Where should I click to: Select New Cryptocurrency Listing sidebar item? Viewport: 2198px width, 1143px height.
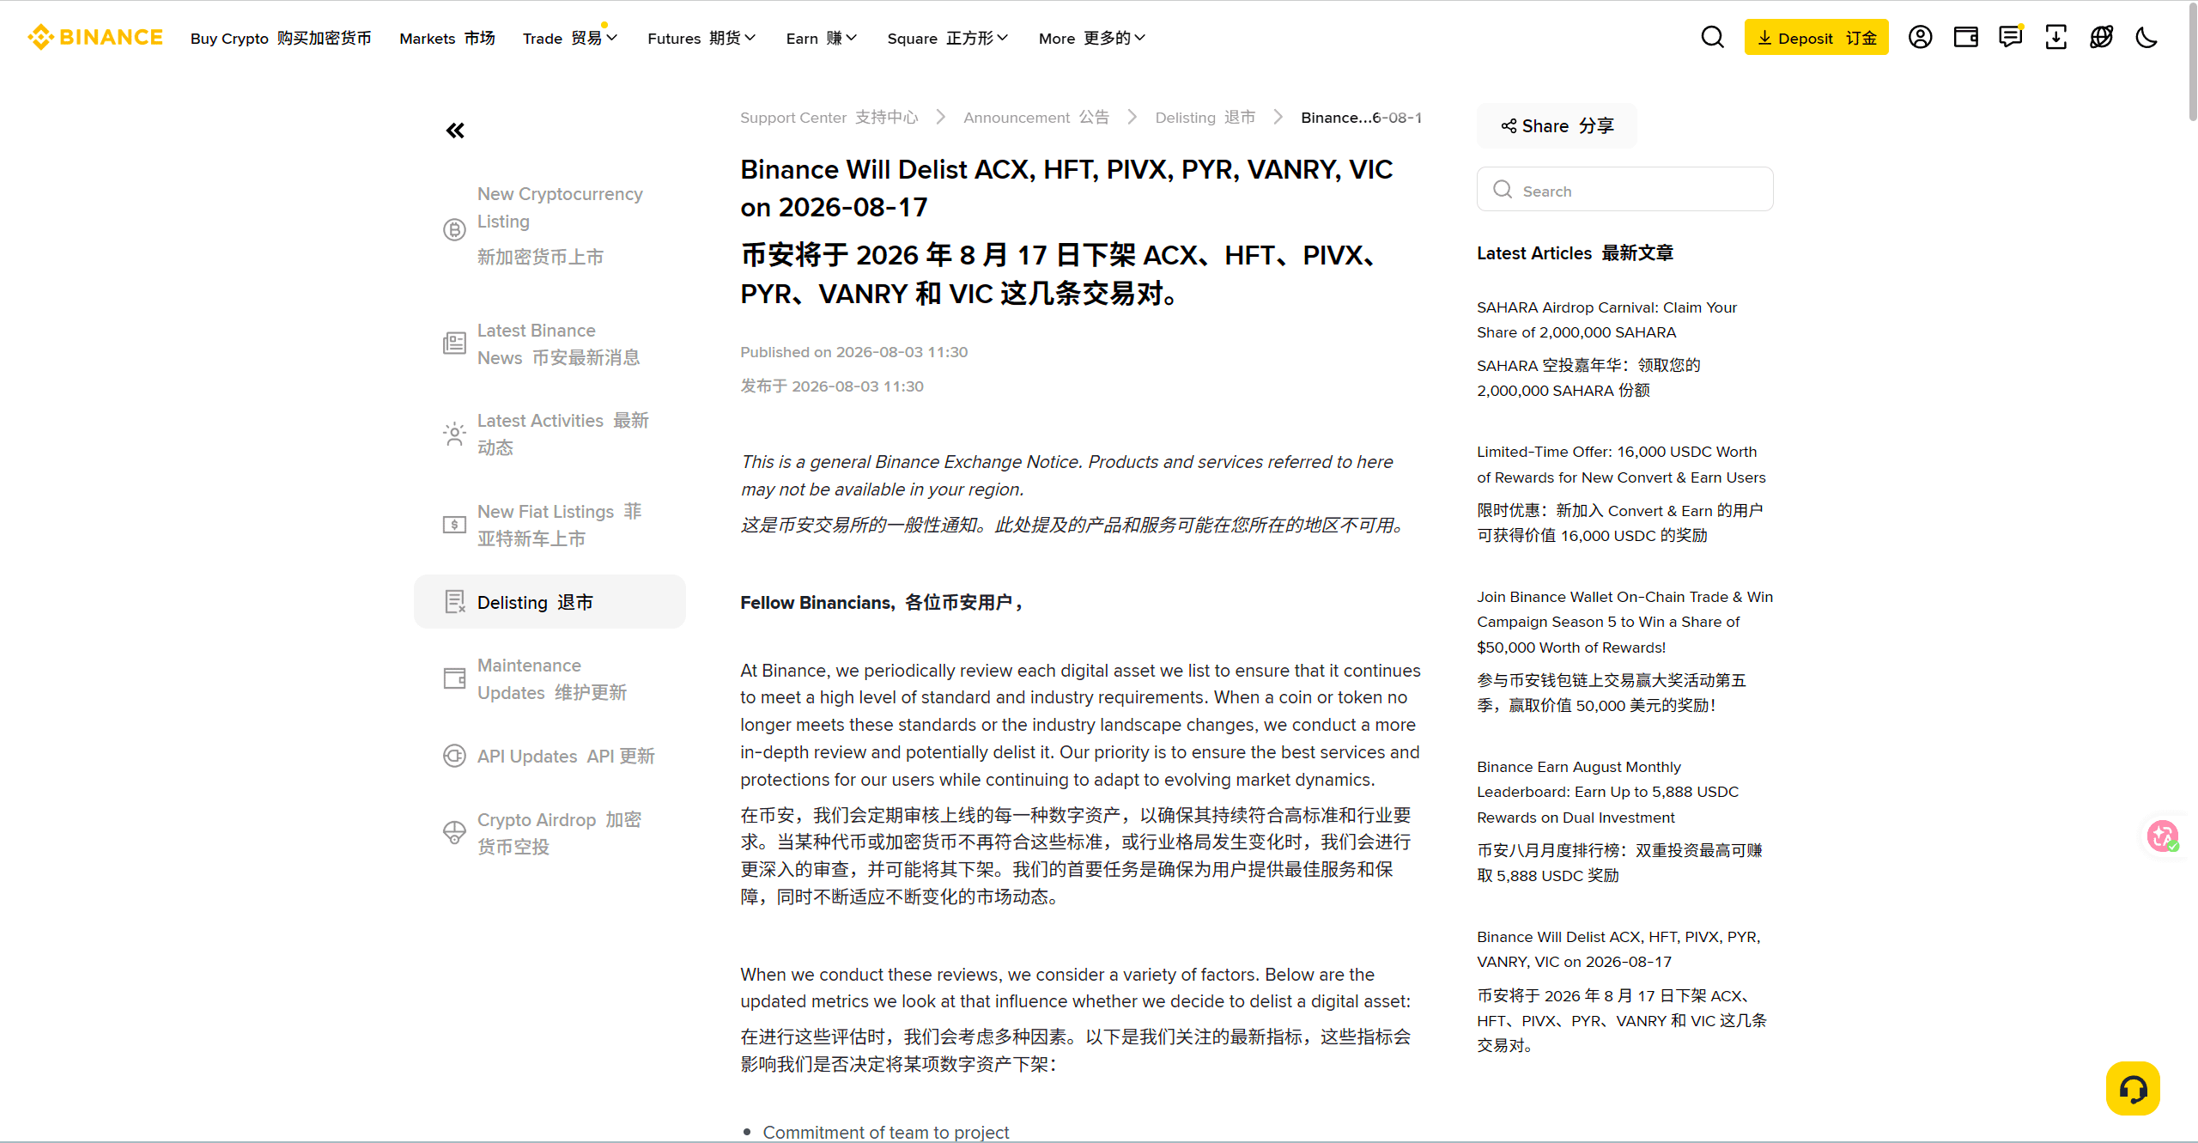click(549, 225)
